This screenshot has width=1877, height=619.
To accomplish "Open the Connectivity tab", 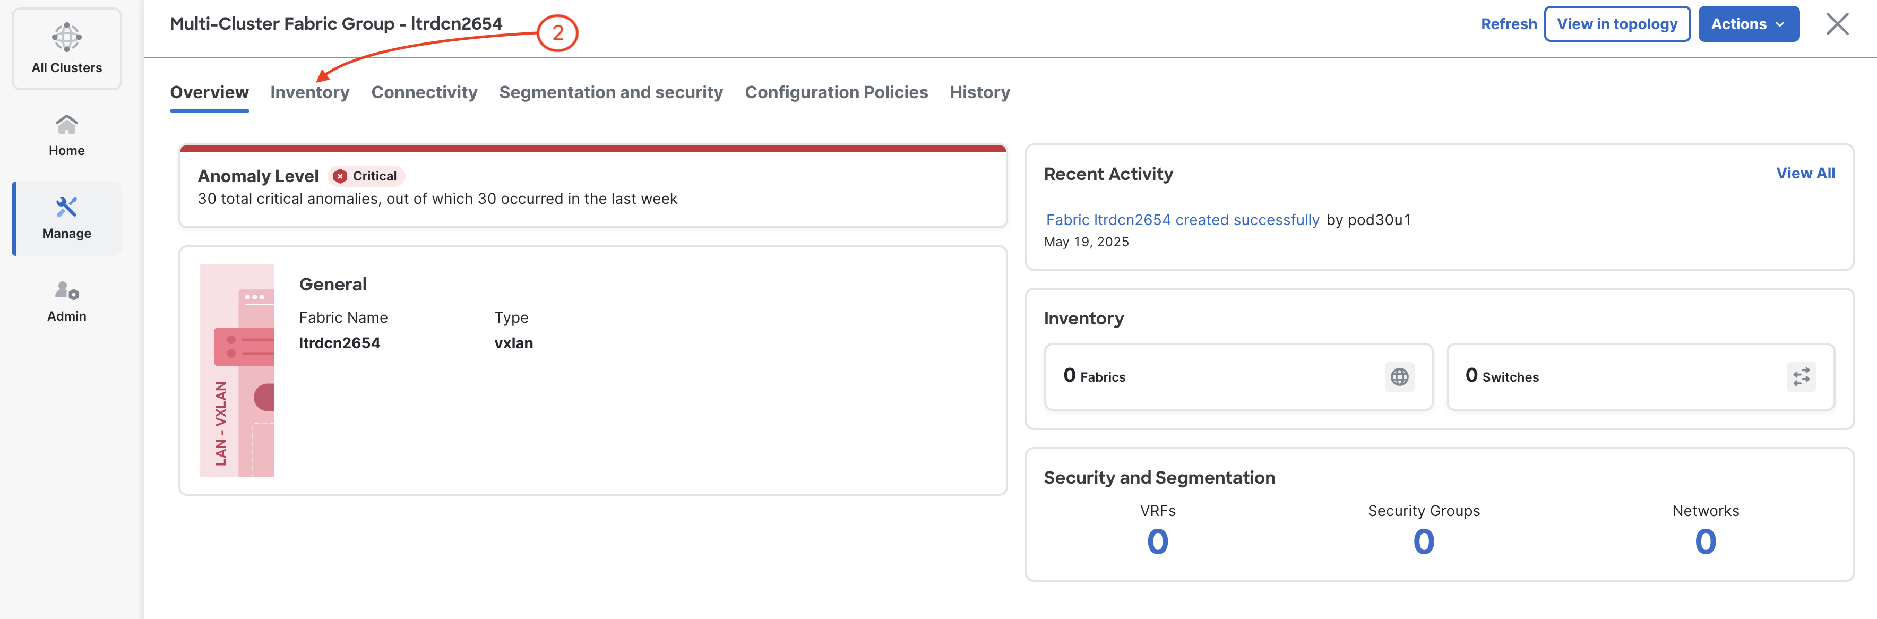I will pos(424,92).
